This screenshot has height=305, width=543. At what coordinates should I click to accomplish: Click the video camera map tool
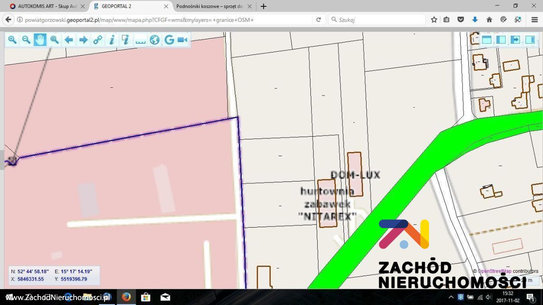tap(182, 40)
